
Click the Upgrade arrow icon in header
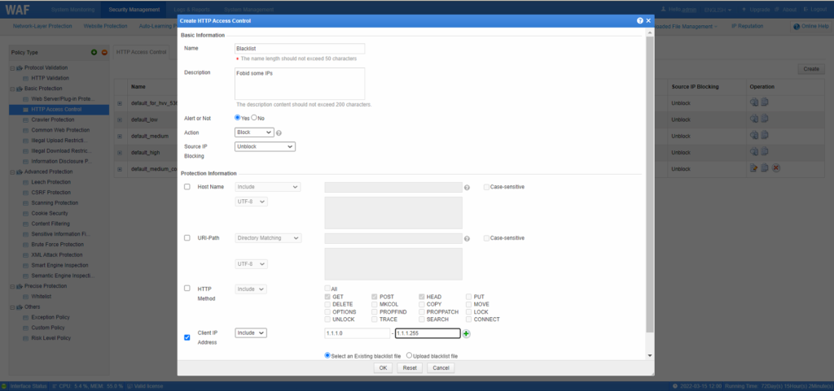point(744,10)
